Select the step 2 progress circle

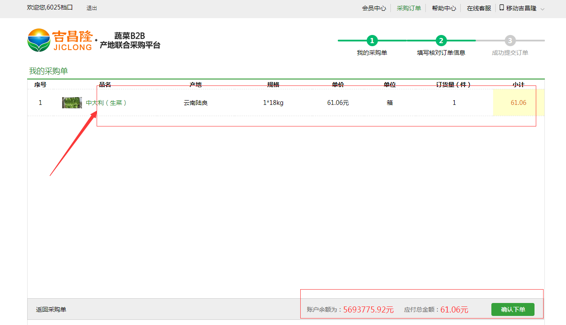click(441, 41)
